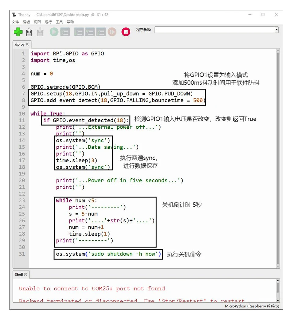Click the Thonny app icon in title bar
The width and height of the screenshot is (293, 321).
(14, 15)
